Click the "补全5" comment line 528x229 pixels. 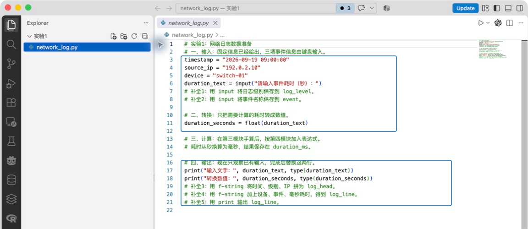(x=232, y=202)
